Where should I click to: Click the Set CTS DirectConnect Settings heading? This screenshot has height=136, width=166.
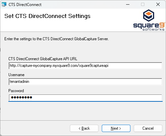(47, 16)
